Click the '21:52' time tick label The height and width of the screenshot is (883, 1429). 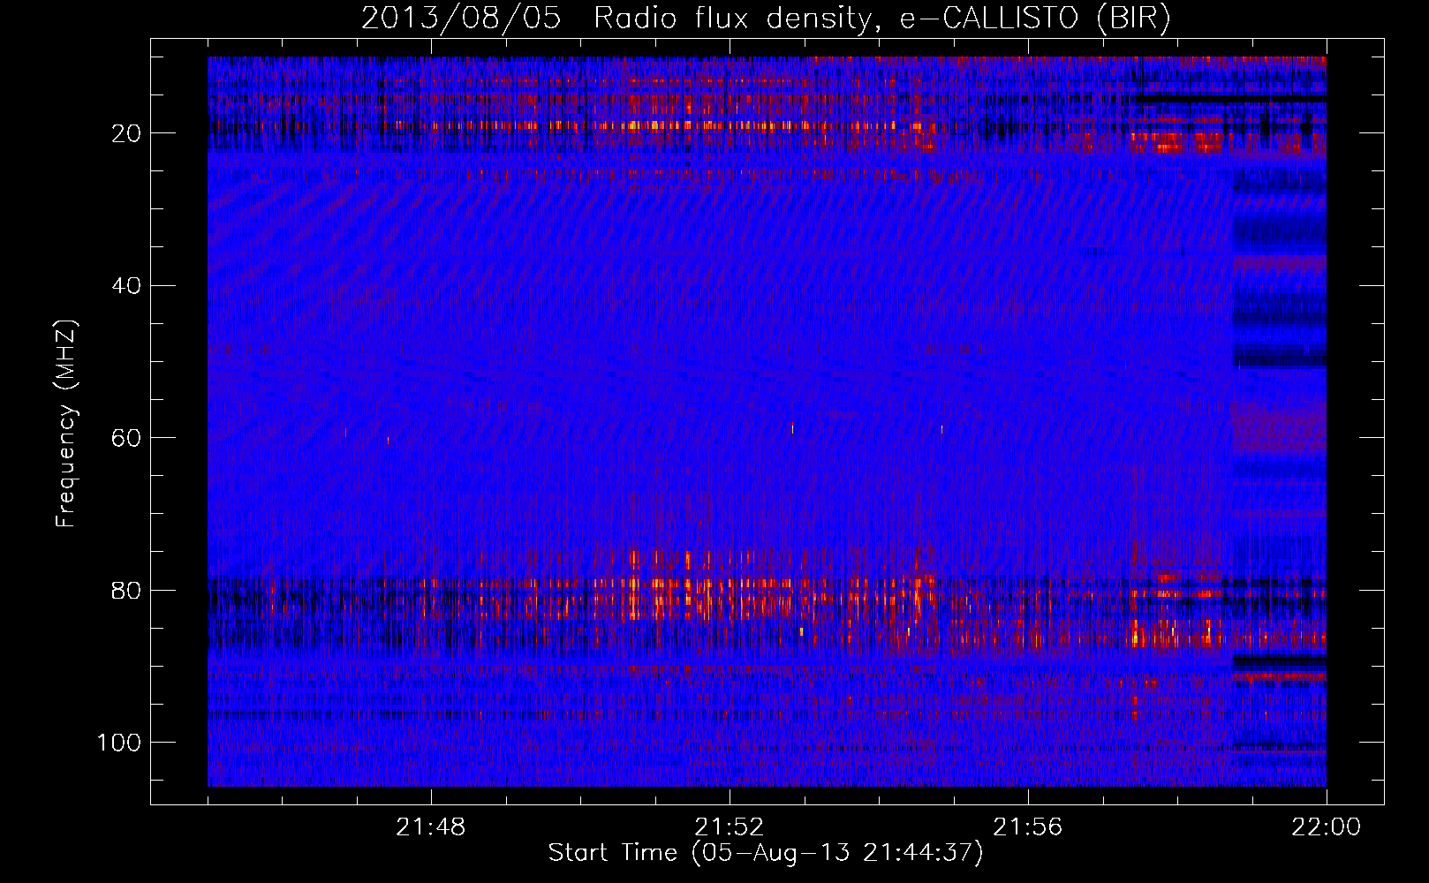coord(730,827)
